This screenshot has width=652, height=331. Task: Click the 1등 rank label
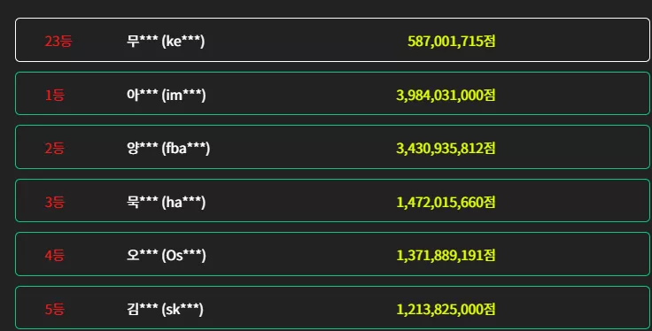[x=54, y=95]
